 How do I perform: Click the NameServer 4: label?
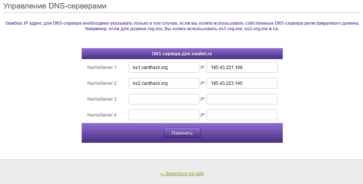(102, 115)
